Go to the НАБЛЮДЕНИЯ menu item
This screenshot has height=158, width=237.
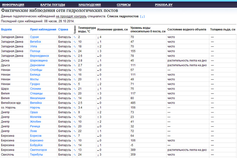coord(89,5)
